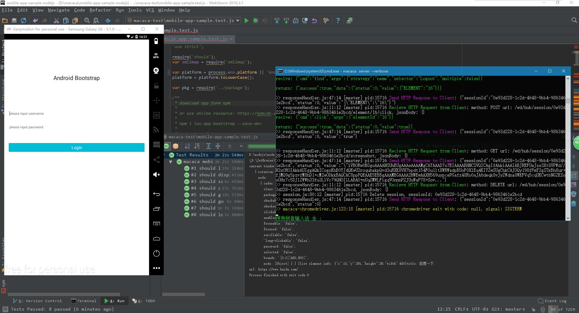Save all using the floppy disk icon

[14, 21]
